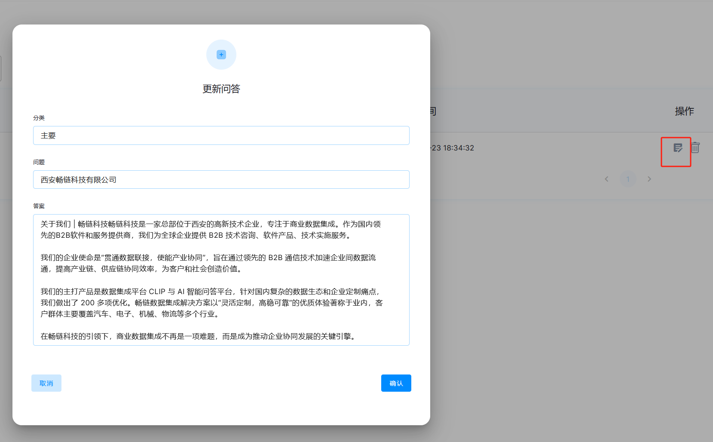
Task: Click the paragraph starting with 我们的主打产品
Action: (x=211, y=303)
